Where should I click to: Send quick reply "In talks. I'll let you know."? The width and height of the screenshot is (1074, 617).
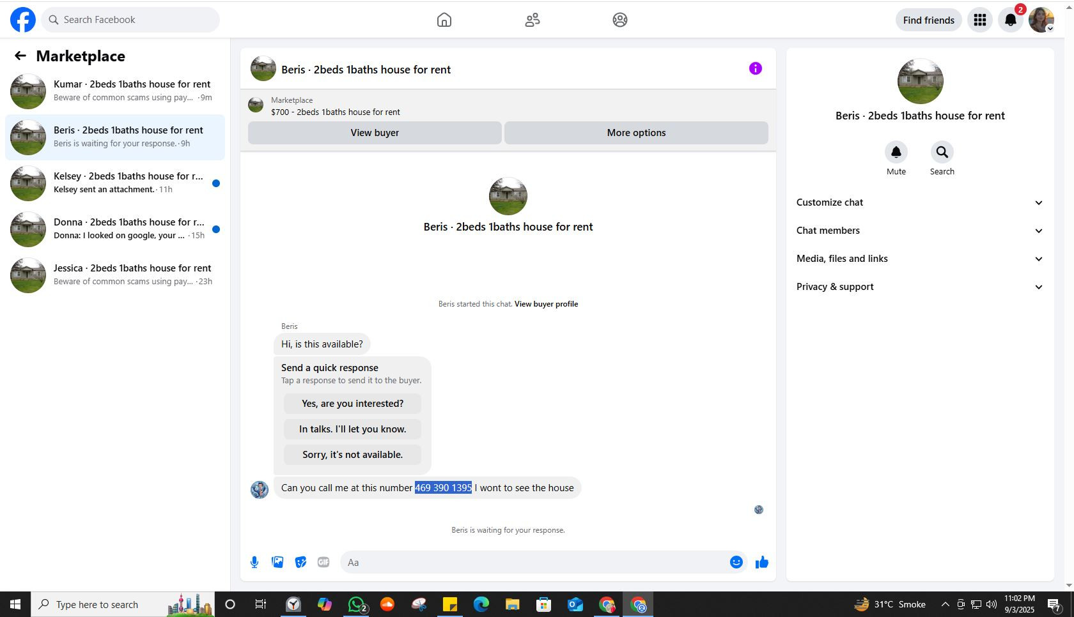point(352,429)
